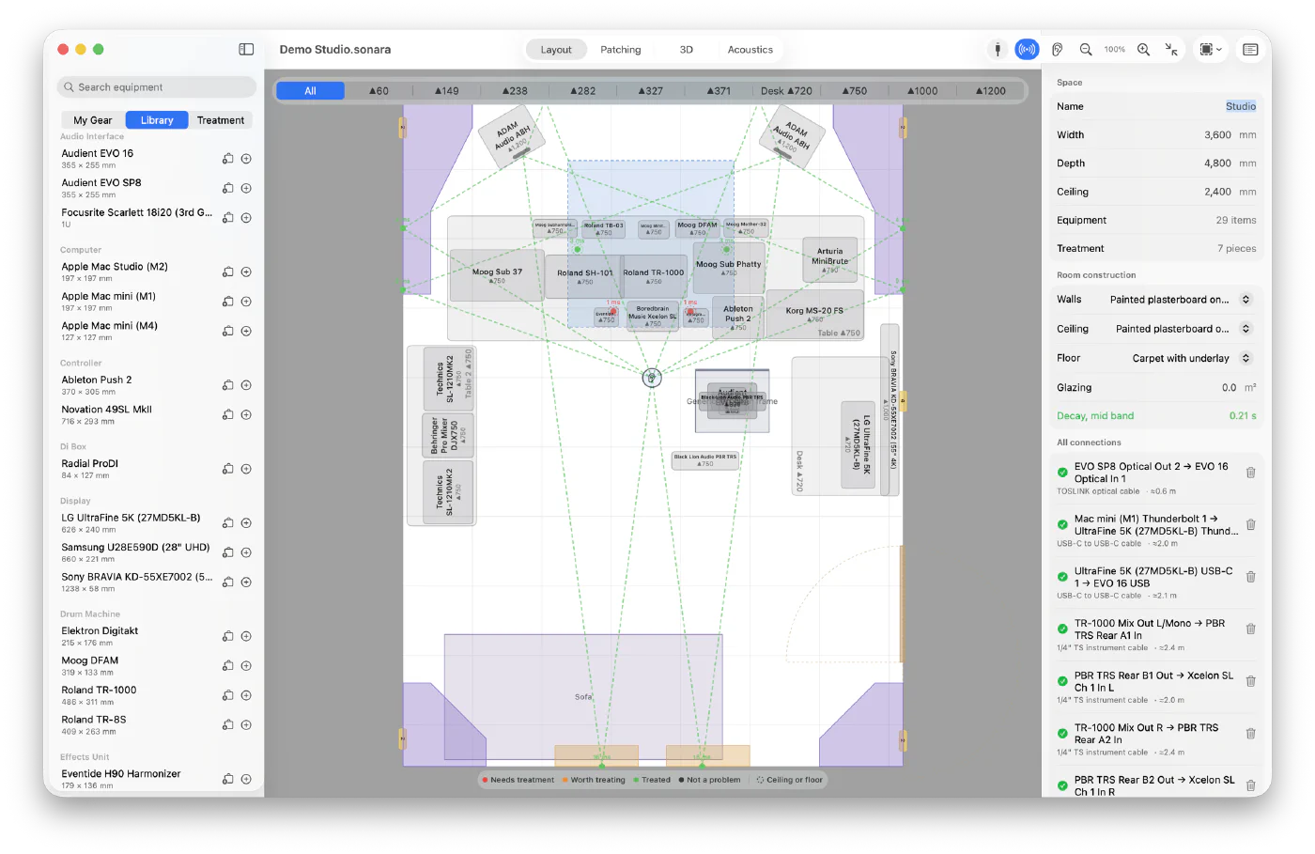This screenshot has height=854, width=1315.
Task: Click the add-to-gear icon for Elektron Digitakt
Action: (227, 636)
